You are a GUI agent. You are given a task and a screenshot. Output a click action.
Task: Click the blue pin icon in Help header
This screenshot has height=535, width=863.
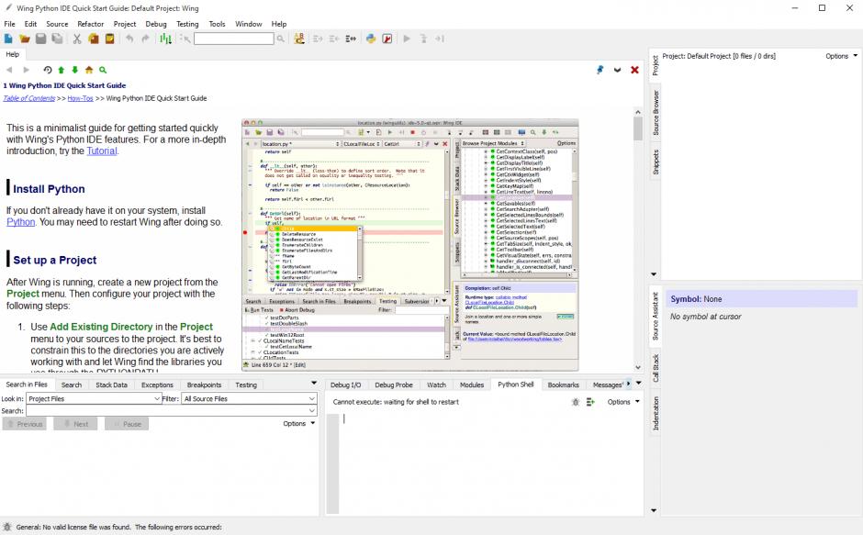point(600,70)
